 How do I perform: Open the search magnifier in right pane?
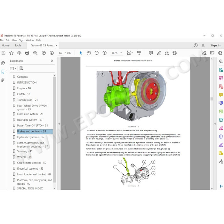coord(221,61)
